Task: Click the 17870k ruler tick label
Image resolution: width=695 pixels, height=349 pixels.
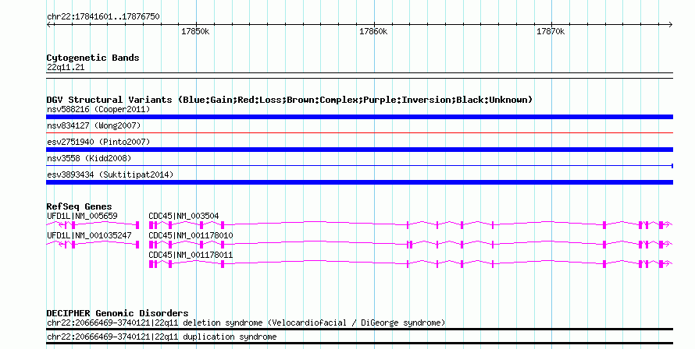Action: tap(551, 31)
